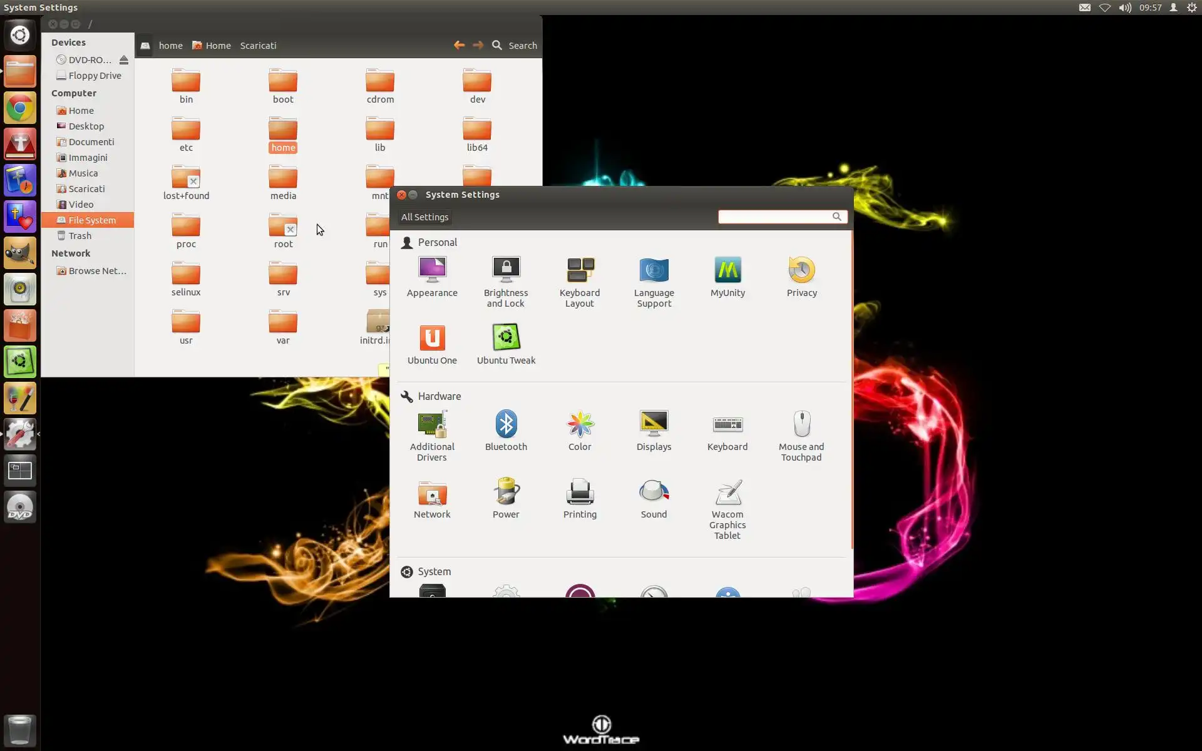This screenshot has width=1202, height=751.
Task: Select Scaricati in the path bar
Action: [258, 46]
